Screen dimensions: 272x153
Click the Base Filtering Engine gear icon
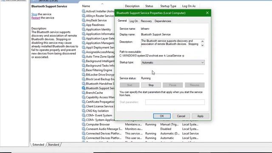click(83, 70)
